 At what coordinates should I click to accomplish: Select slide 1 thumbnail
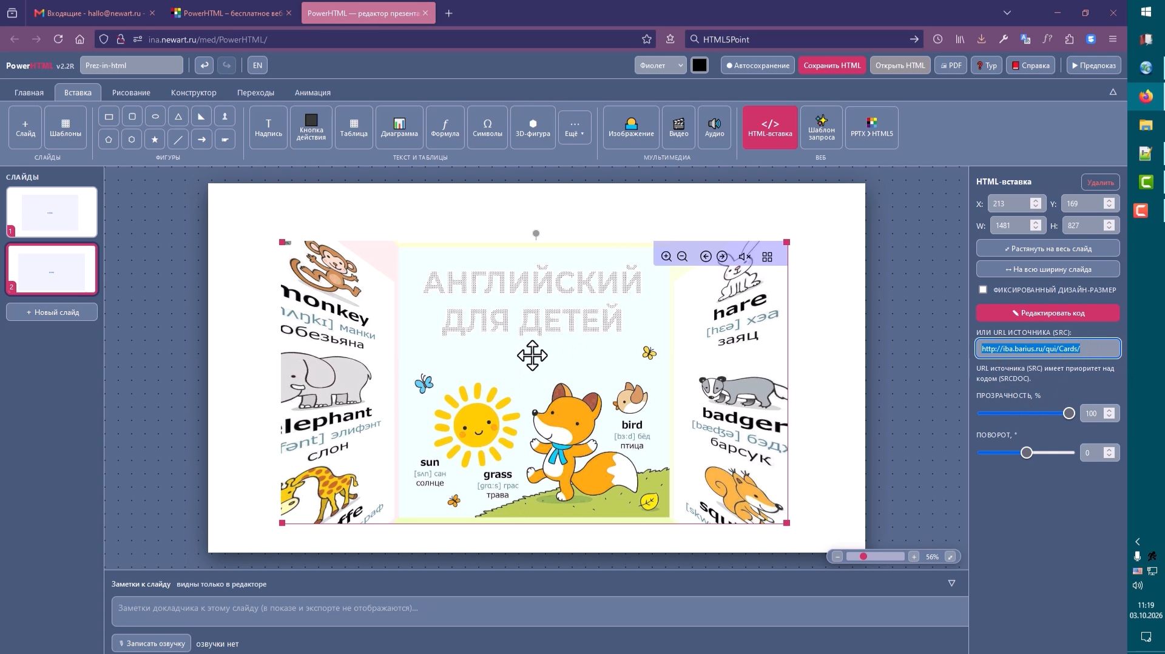pos(52,212)
